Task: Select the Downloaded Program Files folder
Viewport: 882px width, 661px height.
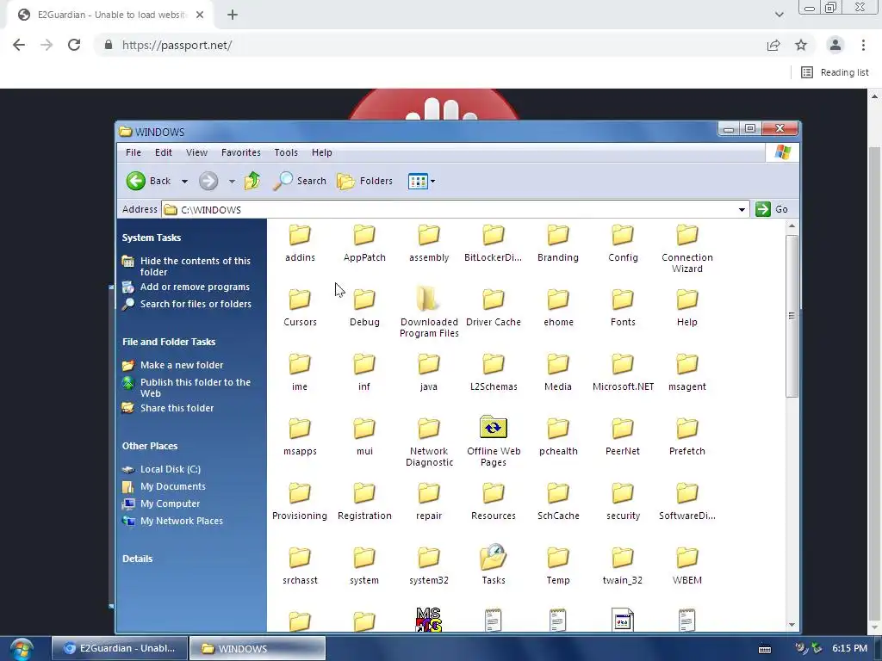Action: pyautogui.click(x=429, y=312)
